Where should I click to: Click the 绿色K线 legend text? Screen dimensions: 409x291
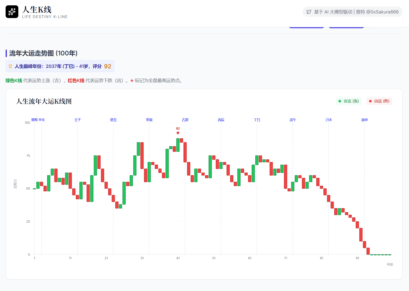pos(14,81)
